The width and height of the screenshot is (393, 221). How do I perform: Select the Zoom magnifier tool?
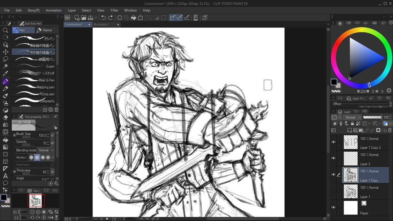tap(5, 30)
